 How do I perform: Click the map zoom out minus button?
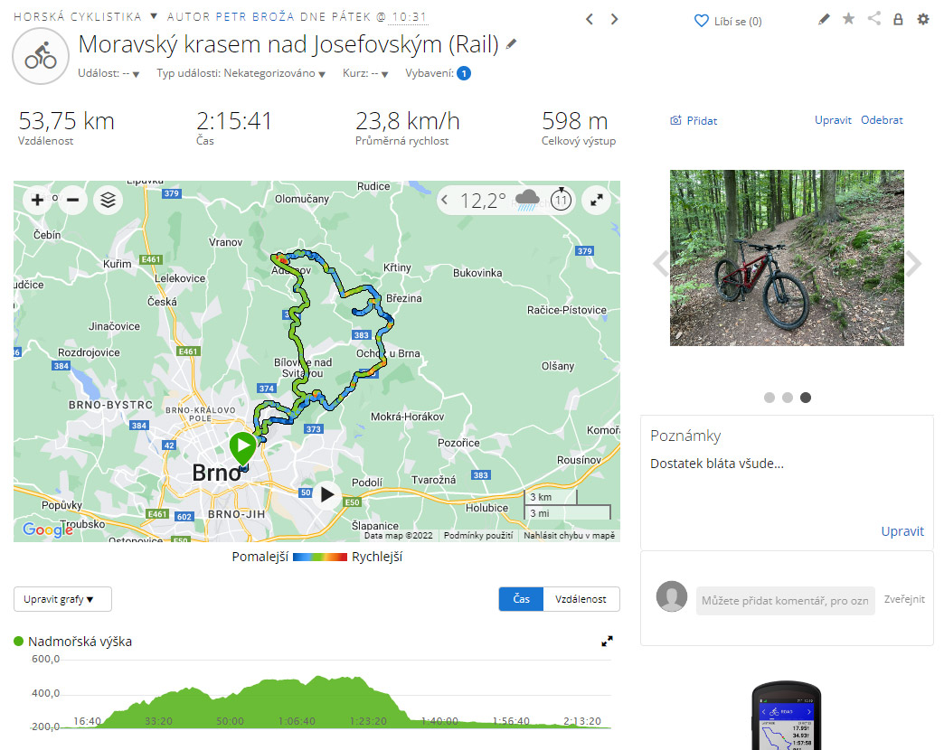(x=73, y=200)
